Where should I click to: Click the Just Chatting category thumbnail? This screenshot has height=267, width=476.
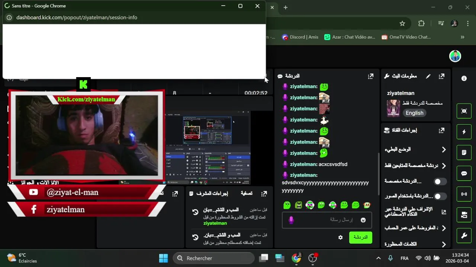click(393, 108)
